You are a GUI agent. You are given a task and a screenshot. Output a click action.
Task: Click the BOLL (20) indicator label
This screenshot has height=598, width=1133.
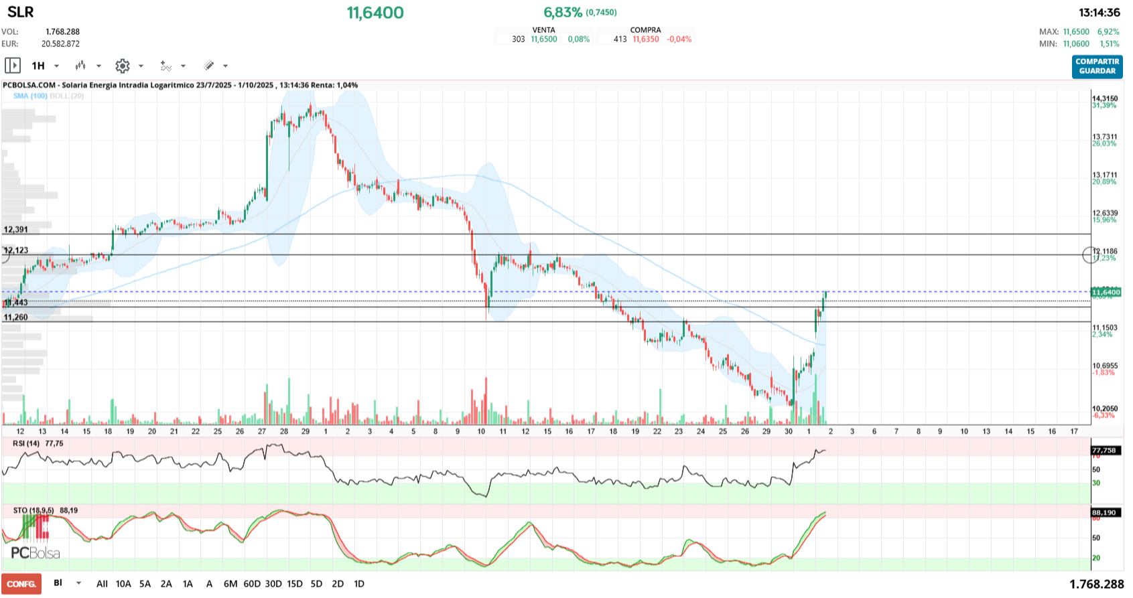(x=67, y=96)
